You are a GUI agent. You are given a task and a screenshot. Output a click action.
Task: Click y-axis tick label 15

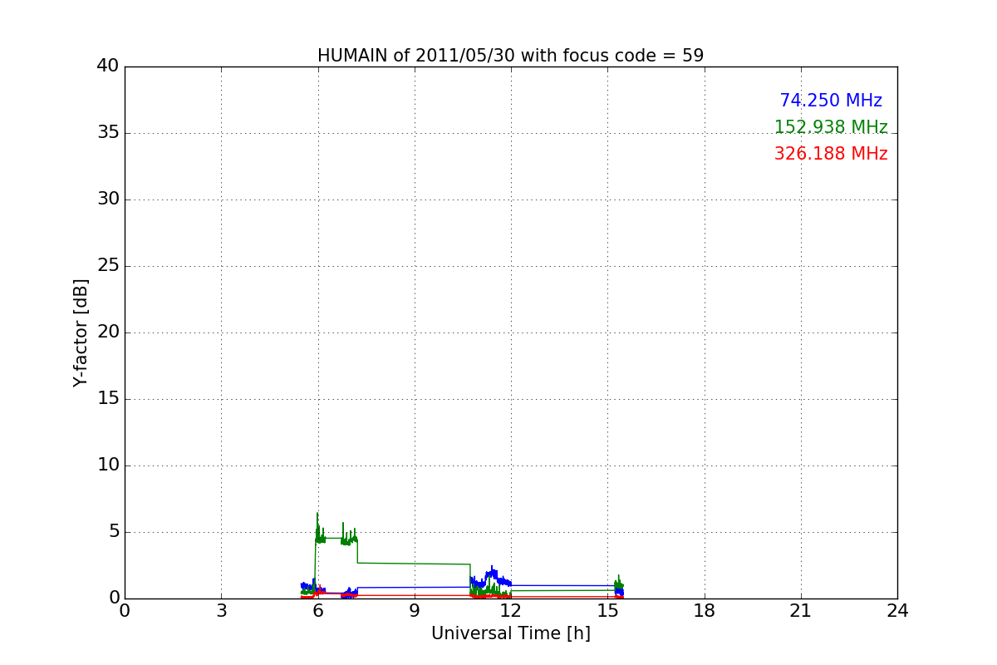click(x=108, y=399)
